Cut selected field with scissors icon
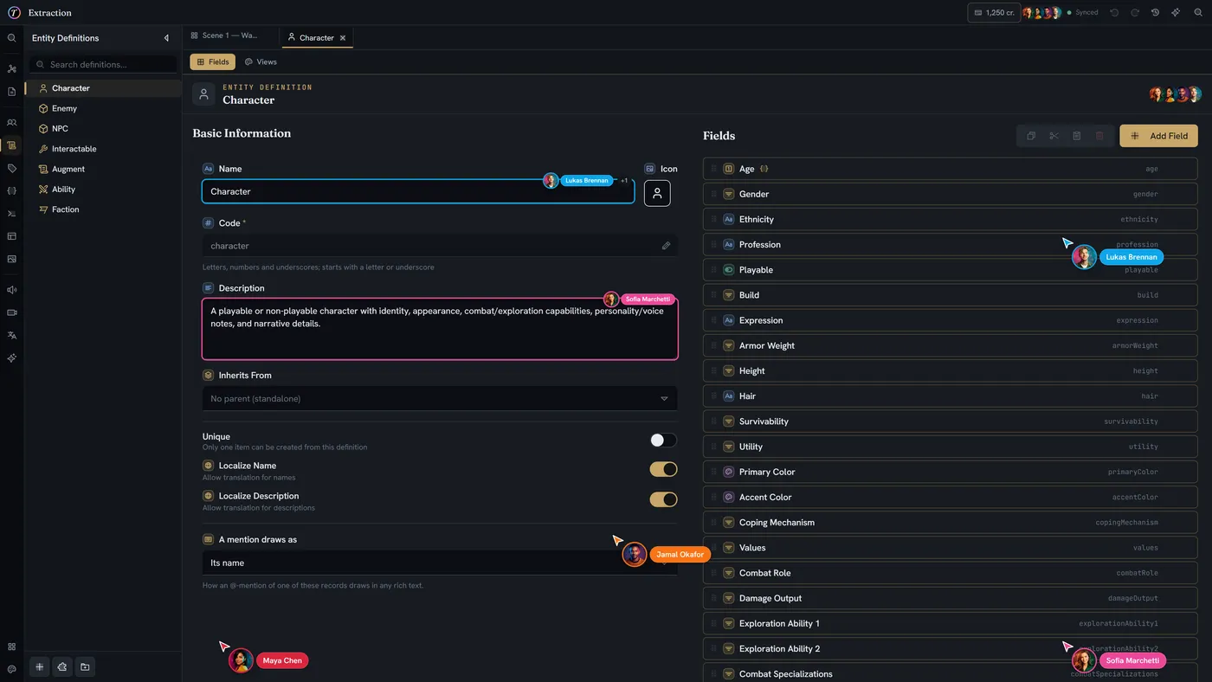Viewport: 1212px width, 682px height. (x=1054, y=136)
